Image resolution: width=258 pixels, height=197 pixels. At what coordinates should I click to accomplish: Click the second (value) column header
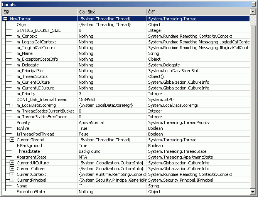coord(112,12)
